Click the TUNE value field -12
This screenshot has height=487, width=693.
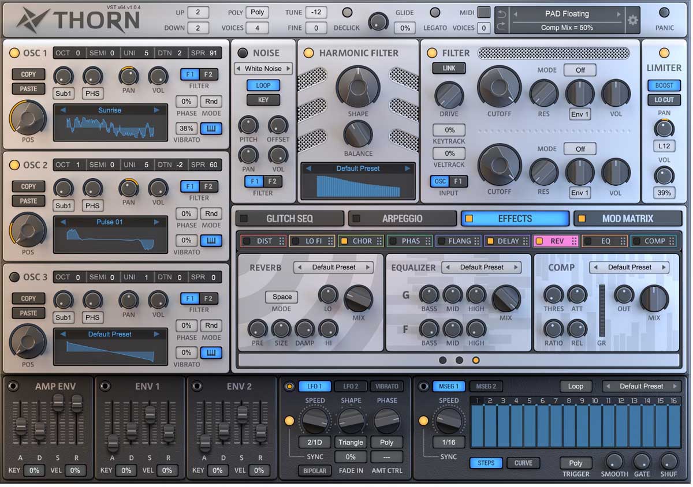pyautogui.click(x=316, y=12)
